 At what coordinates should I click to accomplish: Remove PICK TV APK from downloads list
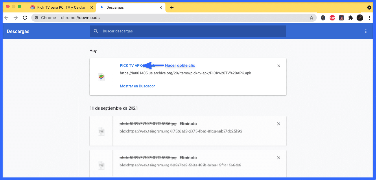pos(279,66)
